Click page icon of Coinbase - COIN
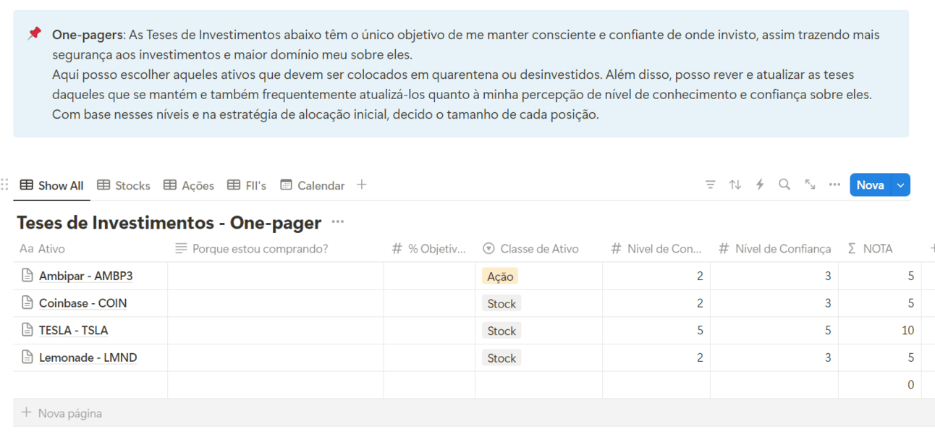This screenshot has height=432, width=935. 27,303
